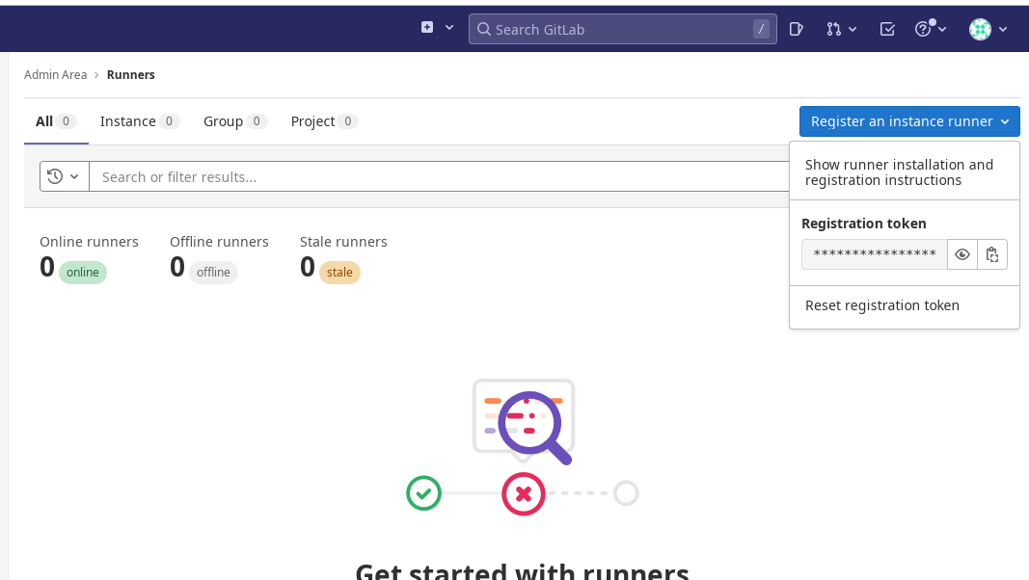1029x580 pixels.
Task: Switch to the Group runners tab
Action: 223,121
